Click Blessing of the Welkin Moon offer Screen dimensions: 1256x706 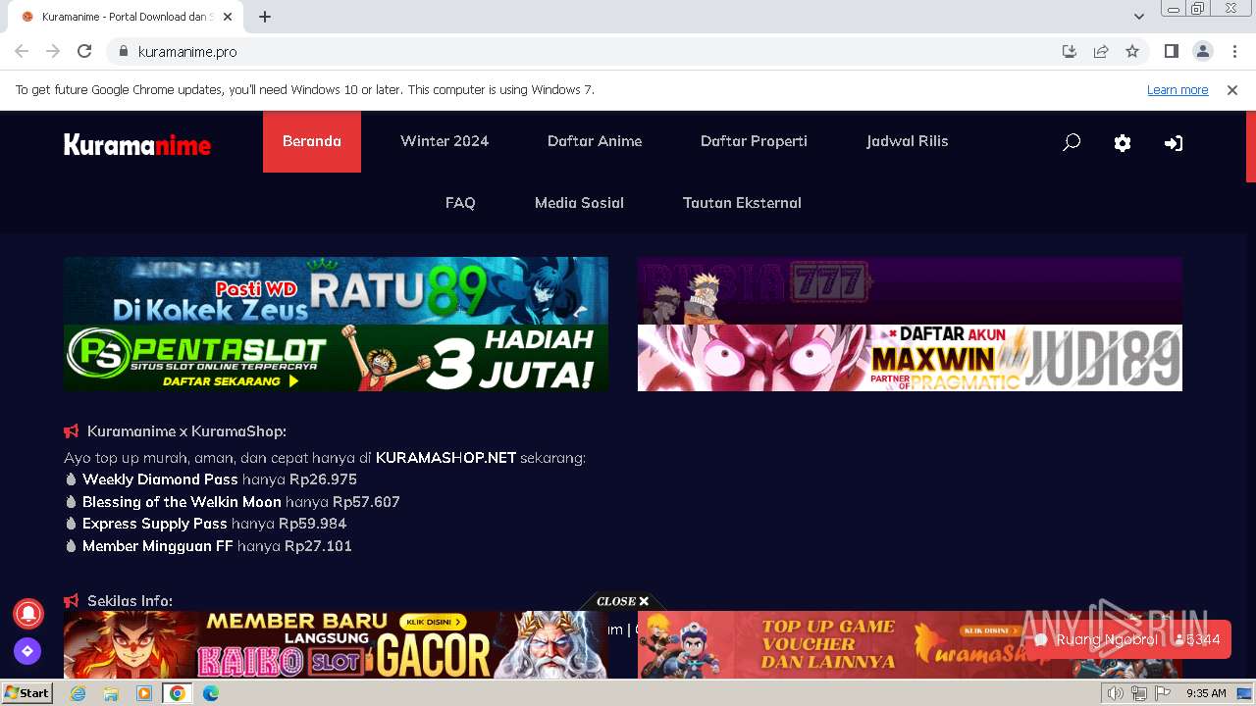[182, 502]
